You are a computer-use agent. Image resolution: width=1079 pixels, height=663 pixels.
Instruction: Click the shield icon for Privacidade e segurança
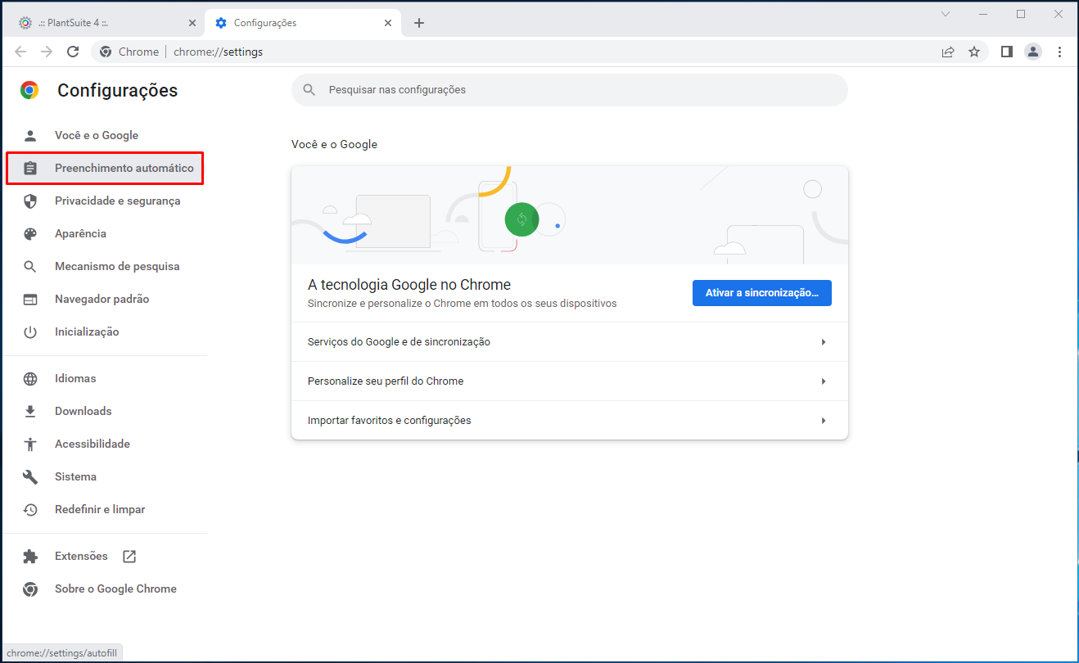[x=30, y=201]
